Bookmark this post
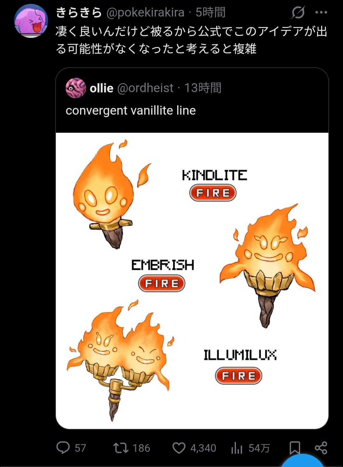The height and width of the screenshot is (467, 343). [295, 448]
